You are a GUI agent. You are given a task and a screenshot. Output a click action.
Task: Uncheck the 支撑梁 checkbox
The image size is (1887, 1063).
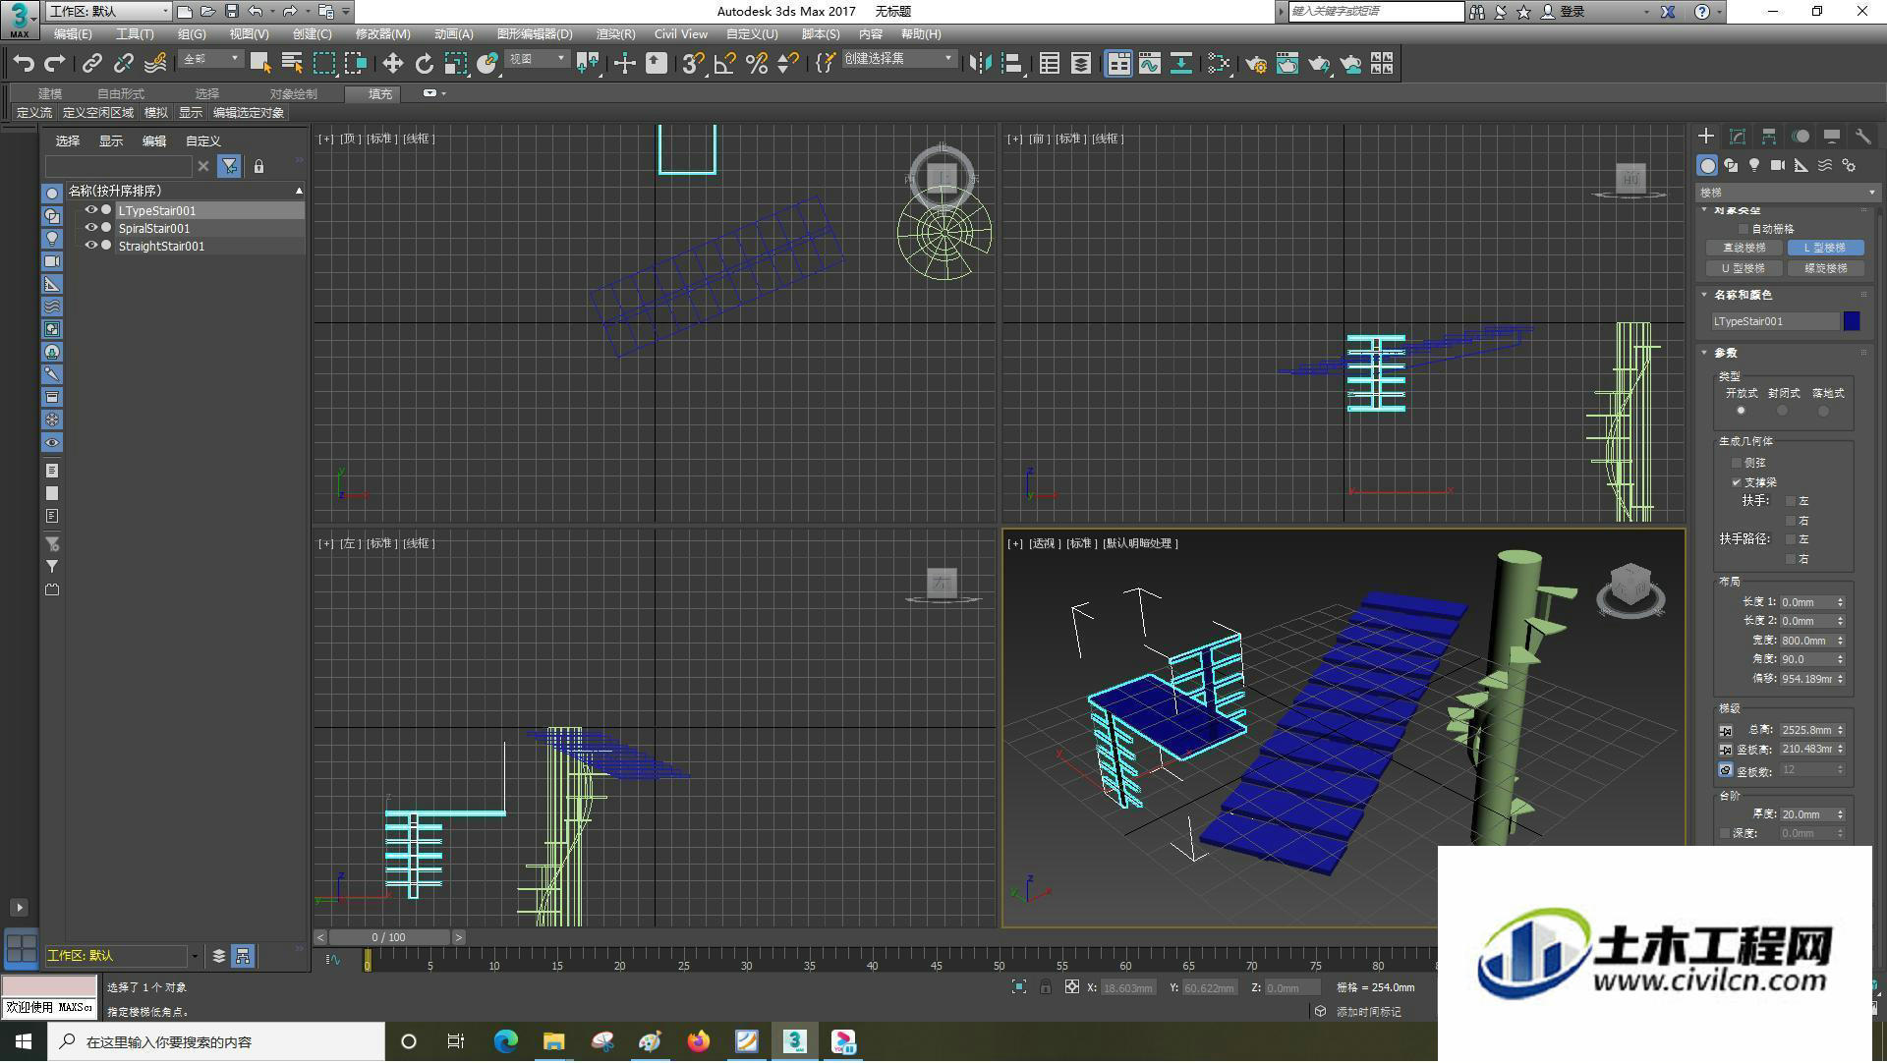(1737, 482)
